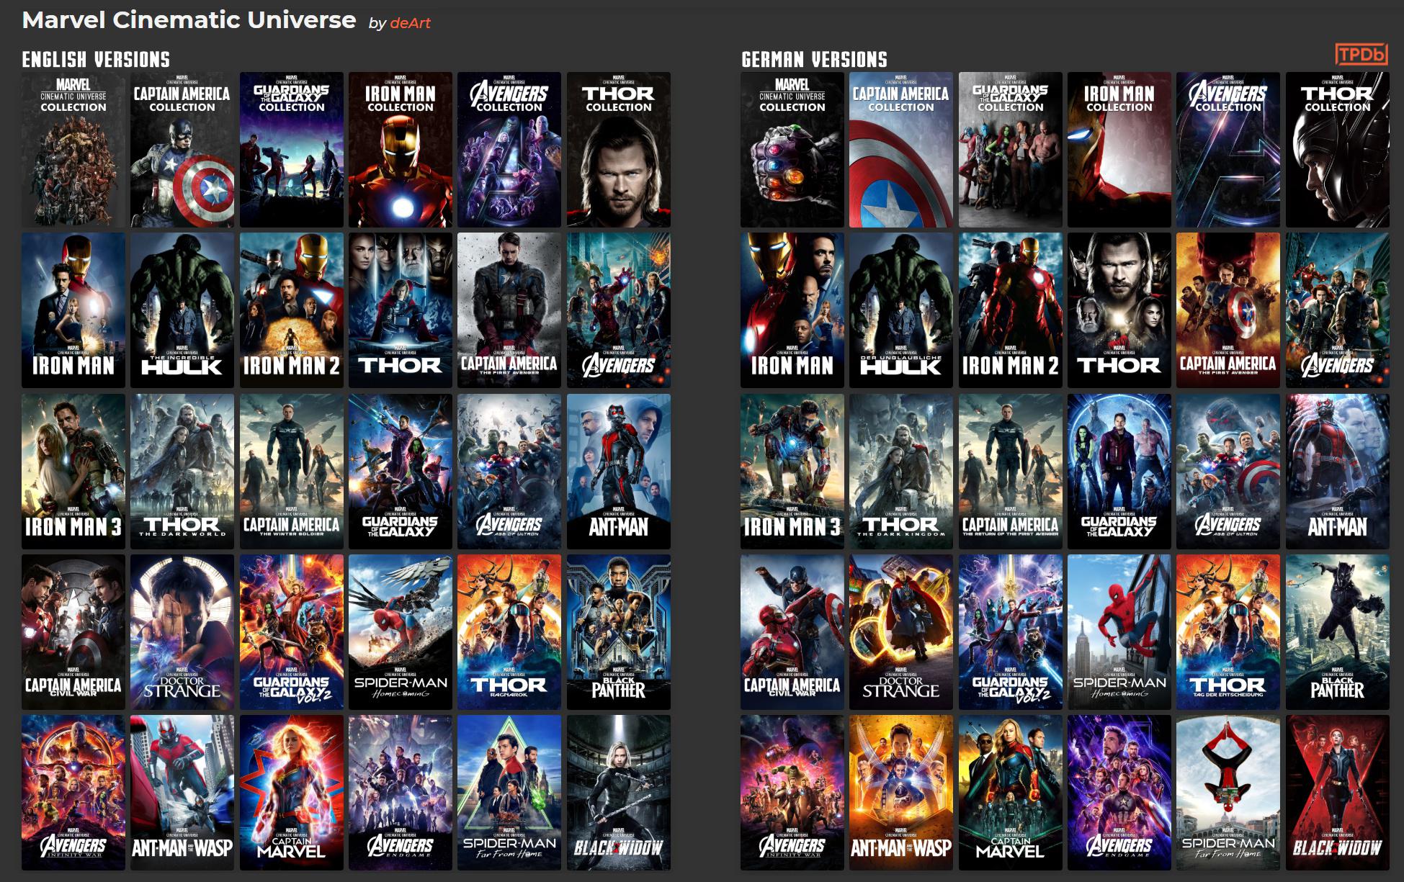Choose German Guardians of the Galaxy movie poster

coord(1119,472)
